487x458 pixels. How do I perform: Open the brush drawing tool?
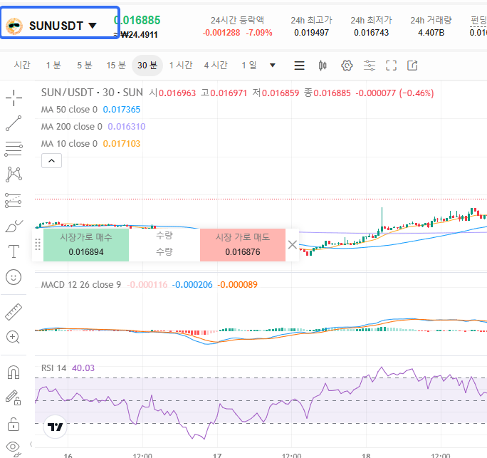14,227
